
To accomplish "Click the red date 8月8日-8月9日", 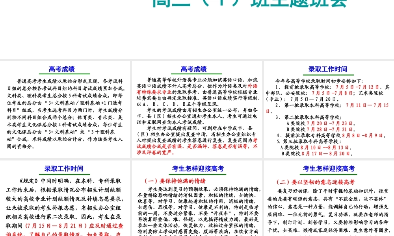I will point(364,135).
